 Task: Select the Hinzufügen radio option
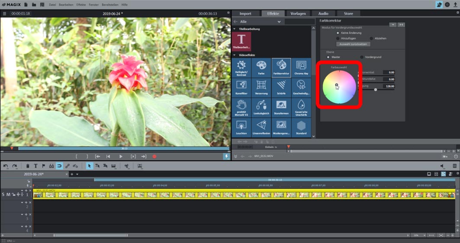[338, 38]
